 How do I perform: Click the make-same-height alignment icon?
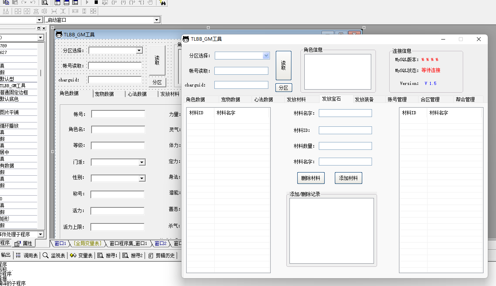[x=84, y=11]
